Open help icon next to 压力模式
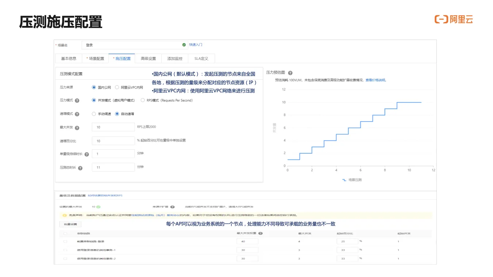 click(x=77, y=100)
